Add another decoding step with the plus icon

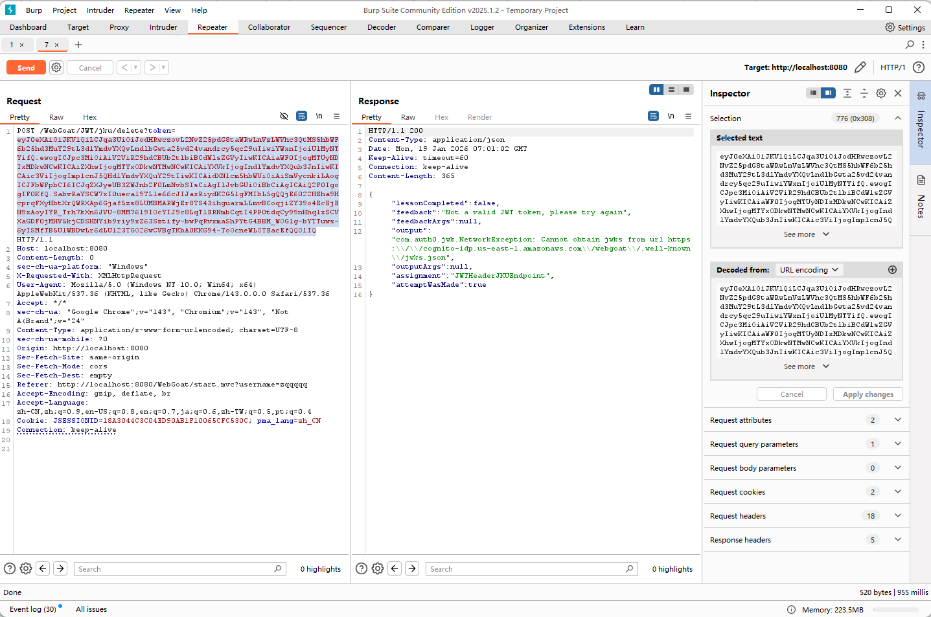pos(892,270)
